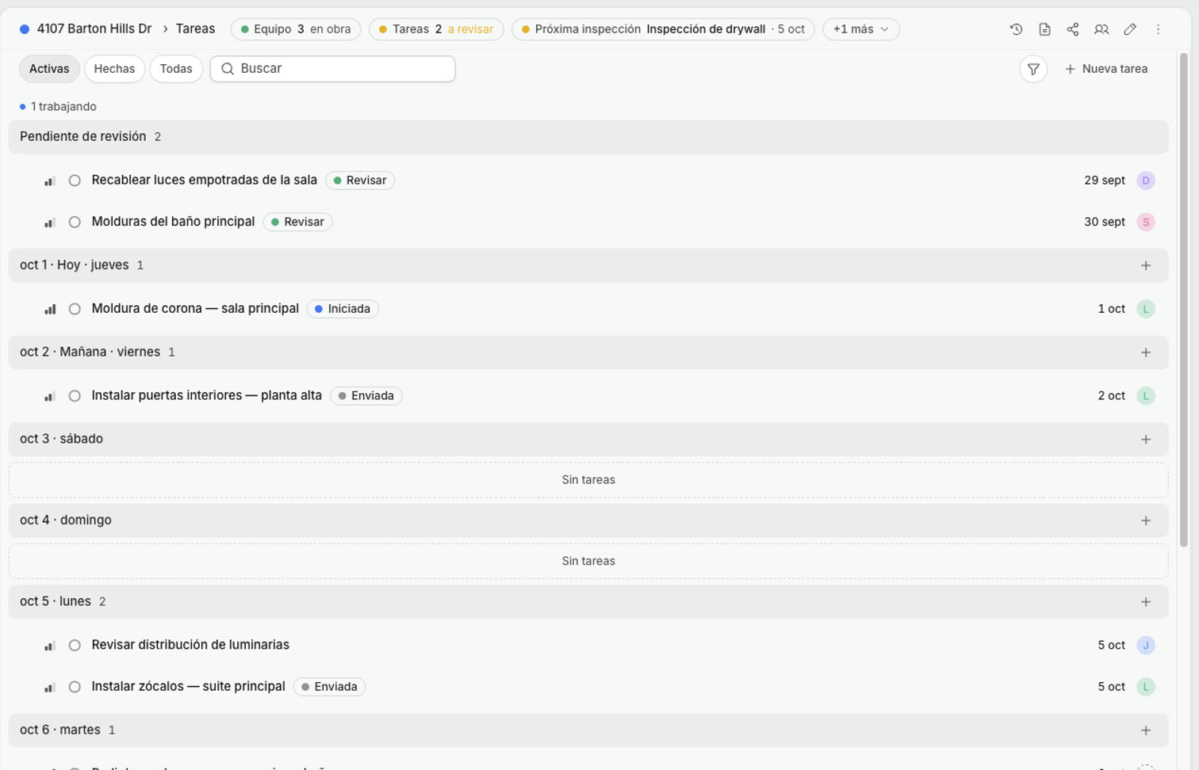The image size is (1199, 770).
Task: Mark Revisar distribución de luminarias as done
Action: [x=75, y=646]
